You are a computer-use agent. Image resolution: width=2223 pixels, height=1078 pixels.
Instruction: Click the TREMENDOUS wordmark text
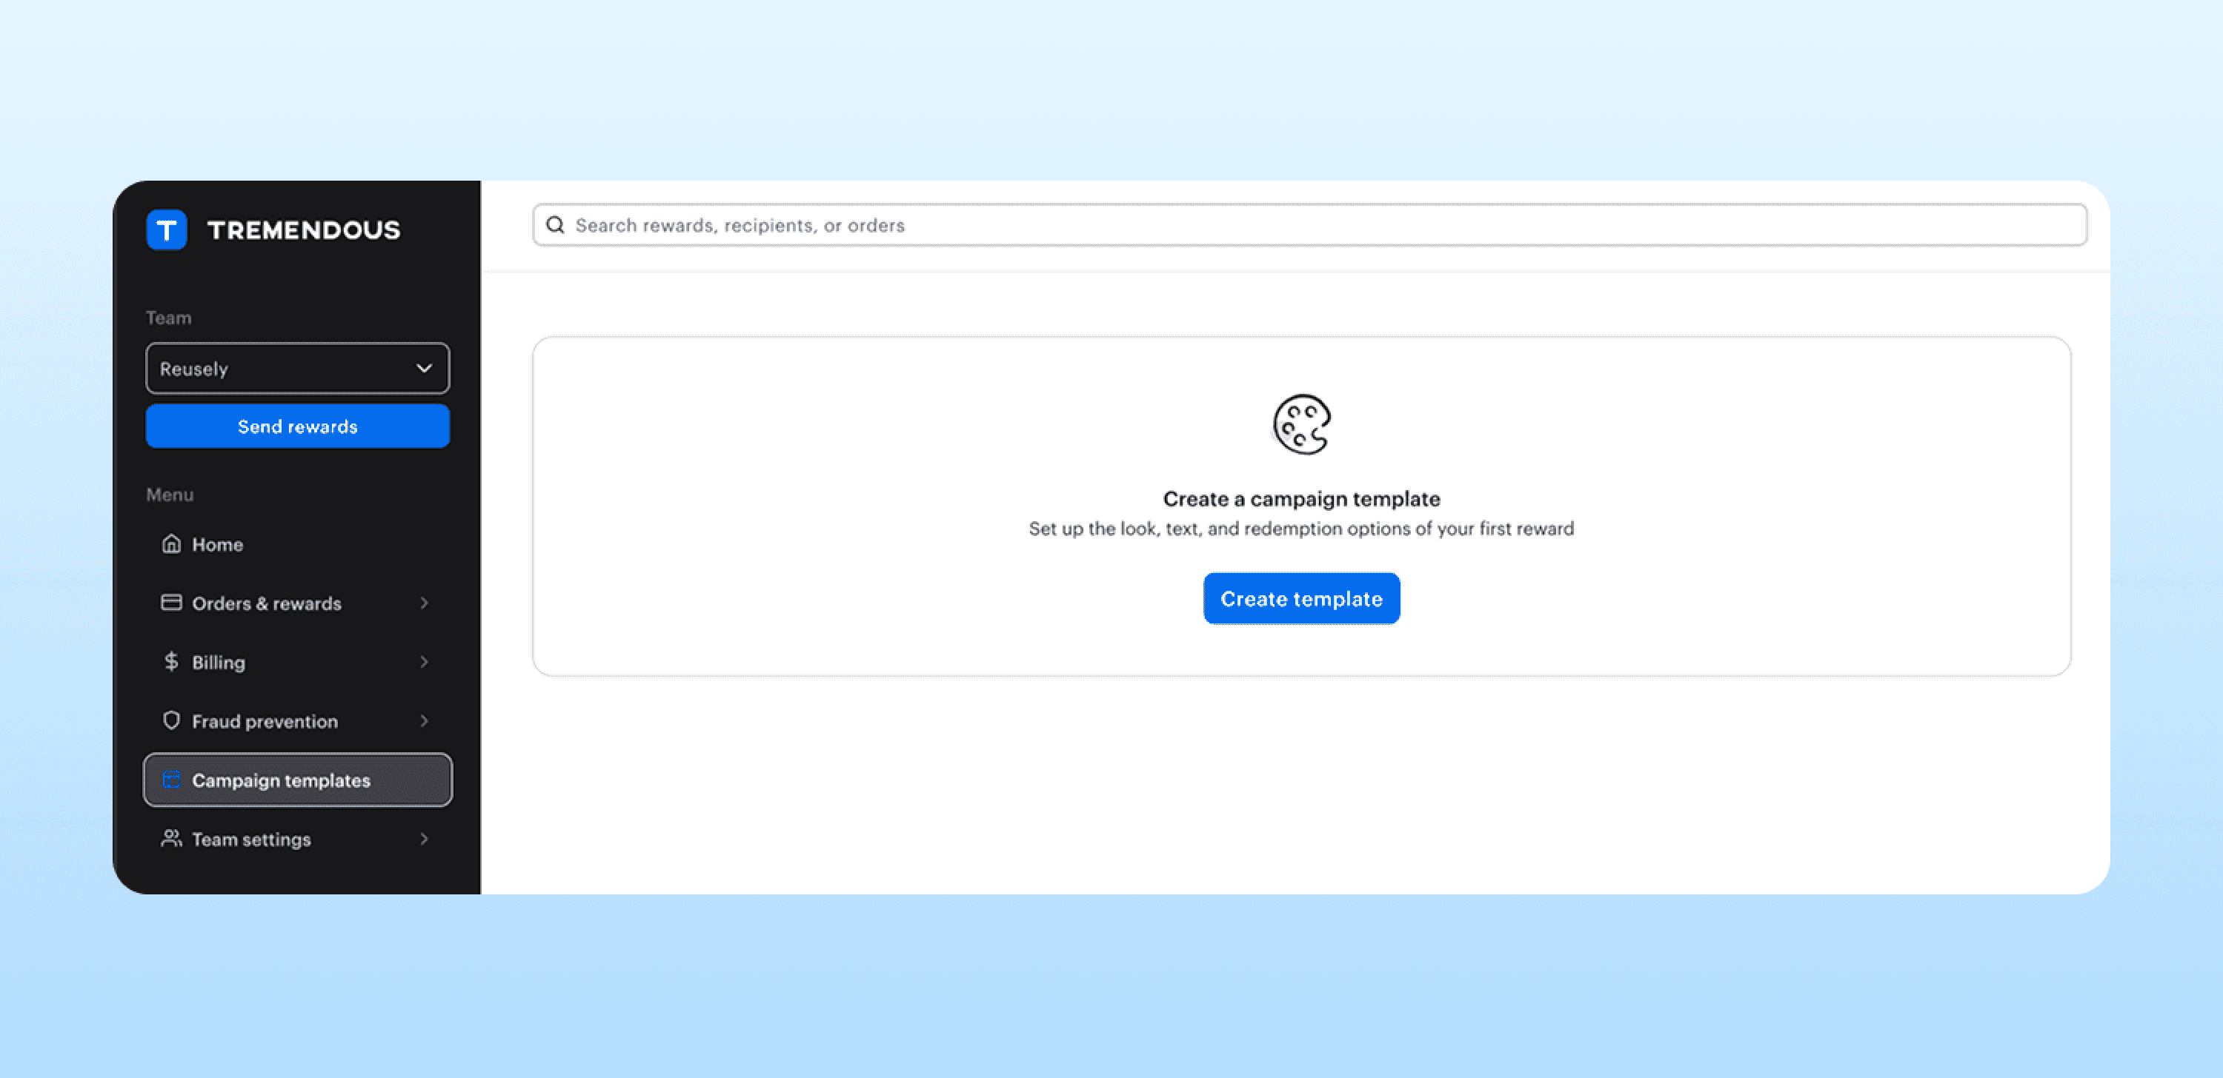click(304, 230)
